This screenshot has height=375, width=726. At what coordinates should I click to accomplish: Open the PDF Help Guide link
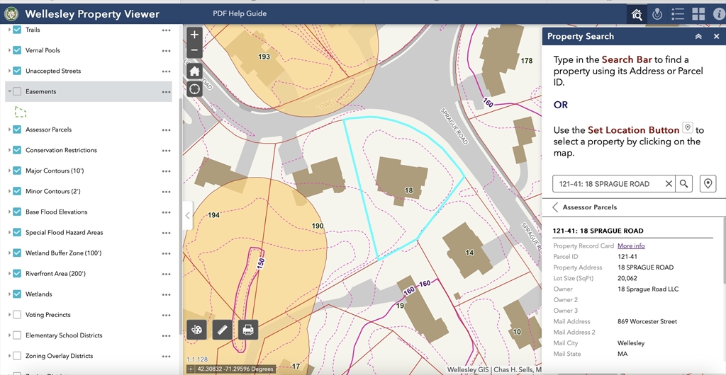pyautogui.click(x=240, y=14)
